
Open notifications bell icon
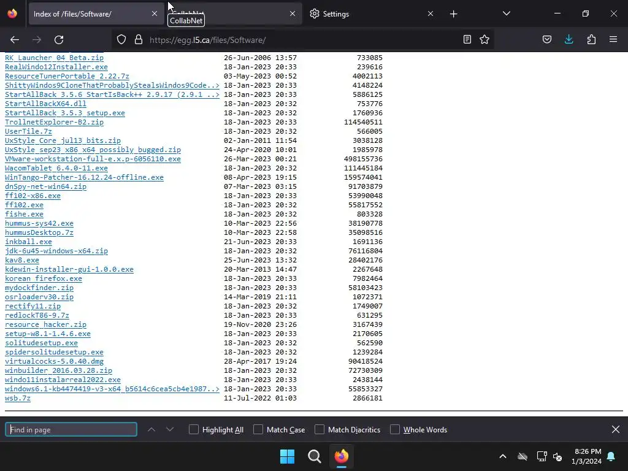611,456
